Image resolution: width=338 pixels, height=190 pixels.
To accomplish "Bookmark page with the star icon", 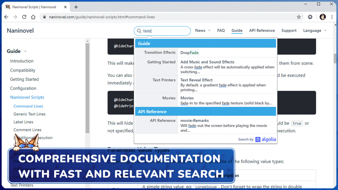I will coord(299,17).
